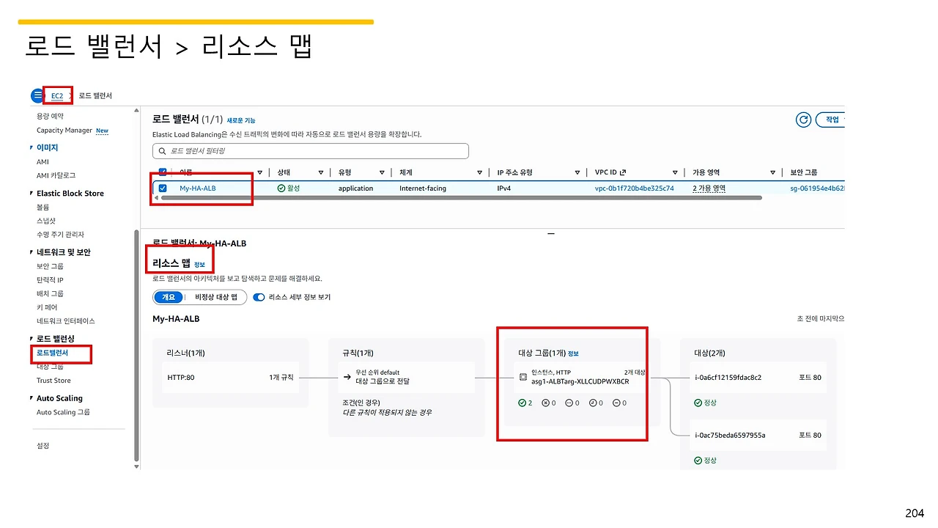The width and height of the screenshot is (938, 528).
Task: Open the vpc-0b1f720b4be325c74 link
Action: (636, 188)
